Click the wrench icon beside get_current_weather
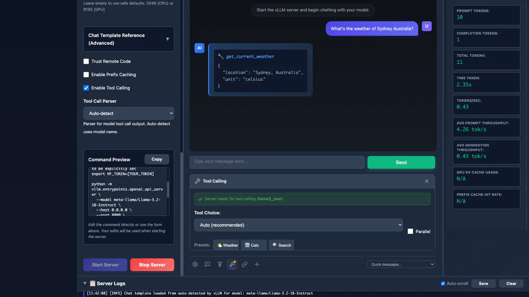 [x=221, y=56]
